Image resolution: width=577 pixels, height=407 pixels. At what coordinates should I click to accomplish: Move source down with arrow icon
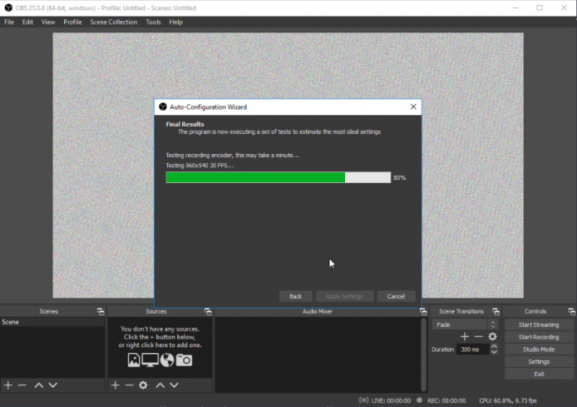(174, 385)
